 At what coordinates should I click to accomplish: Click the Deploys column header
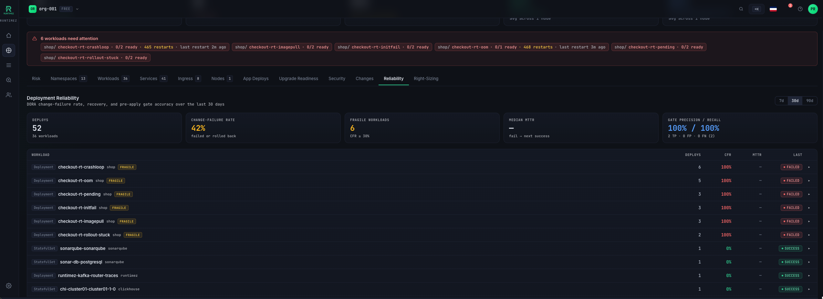pyautogui.click(x=693, y=155)
